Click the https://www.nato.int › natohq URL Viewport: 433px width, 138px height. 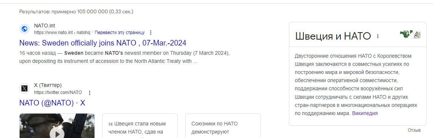(62, 33)
